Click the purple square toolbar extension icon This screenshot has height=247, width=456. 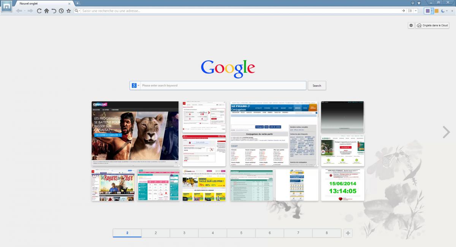428,11
